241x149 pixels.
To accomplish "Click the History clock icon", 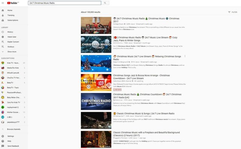I will 3,32.
